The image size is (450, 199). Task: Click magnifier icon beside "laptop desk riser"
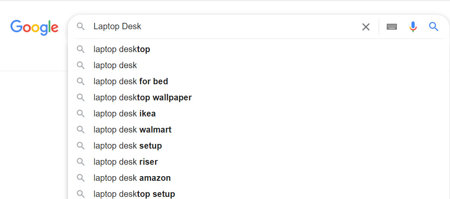[81, 162]
